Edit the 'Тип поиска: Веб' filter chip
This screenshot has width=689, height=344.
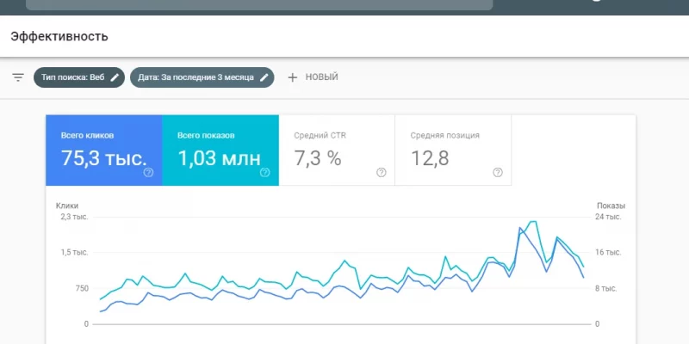point(79,77)
